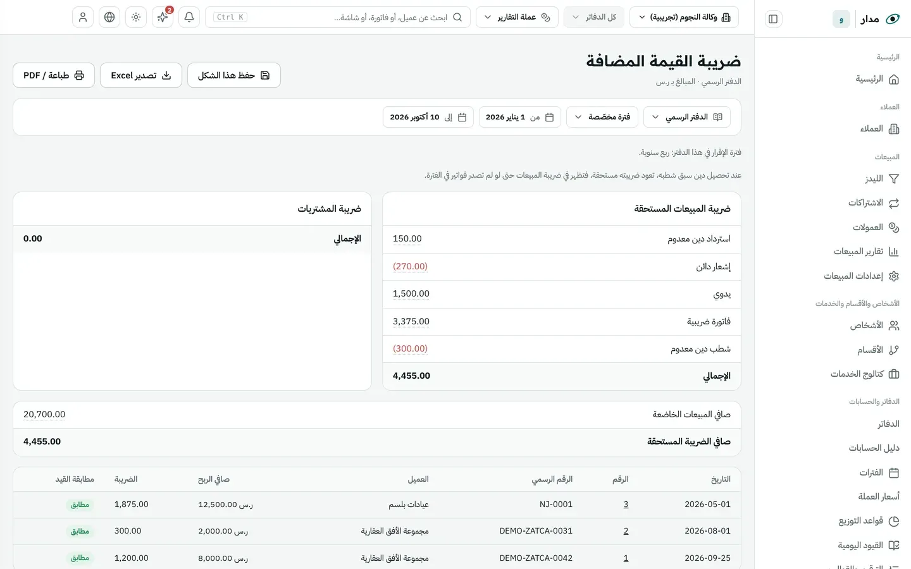The height and width of the screenshot is (569, 911).
Task: Open تقارير المبيعات reports item
Action: click(x=866, y=252)
